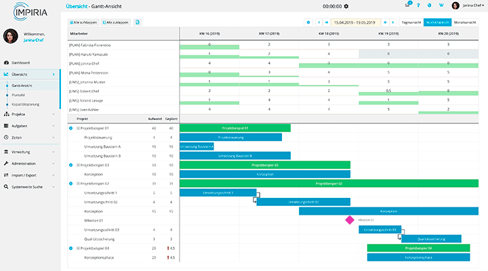This screenshot has width=488, height=271.
Task: Click the export document icon beside Alle zuklappen
Action: click(138, 22)
